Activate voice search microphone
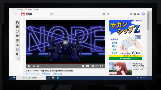Screen dimensions: 161x90 108,14
